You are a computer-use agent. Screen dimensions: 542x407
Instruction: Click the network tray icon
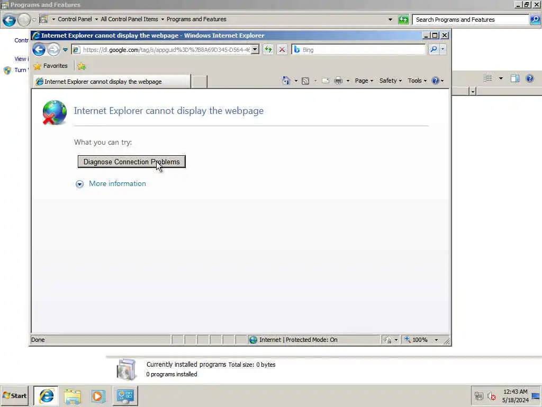[478, 396]
